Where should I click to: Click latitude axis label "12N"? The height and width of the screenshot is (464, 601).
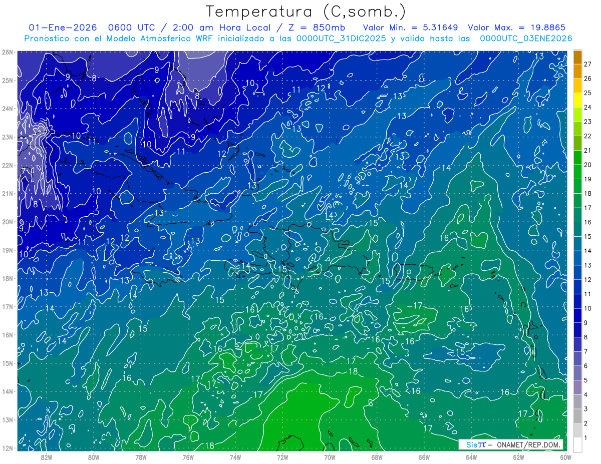[7, 448]
